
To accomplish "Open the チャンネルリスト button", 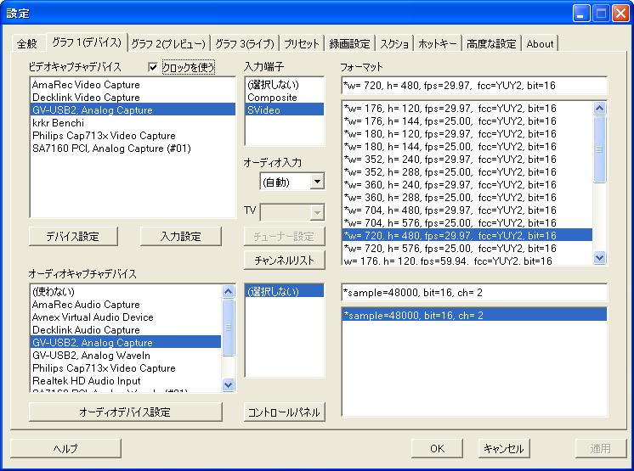I will pos(284,261).
